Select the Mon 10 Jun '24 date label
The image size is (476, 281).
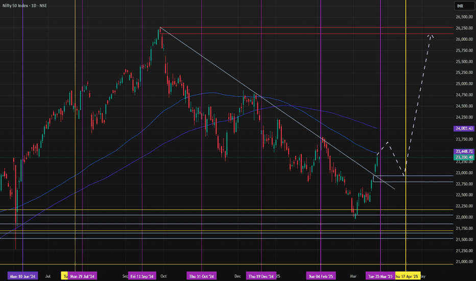23,276
